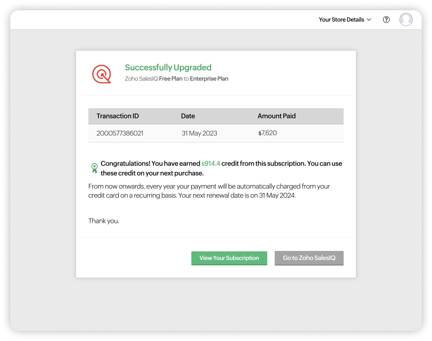Expand the Your Store Details dropdown
Image resolution: width=432 pixels, height=341 pixels.
(345, 20)
